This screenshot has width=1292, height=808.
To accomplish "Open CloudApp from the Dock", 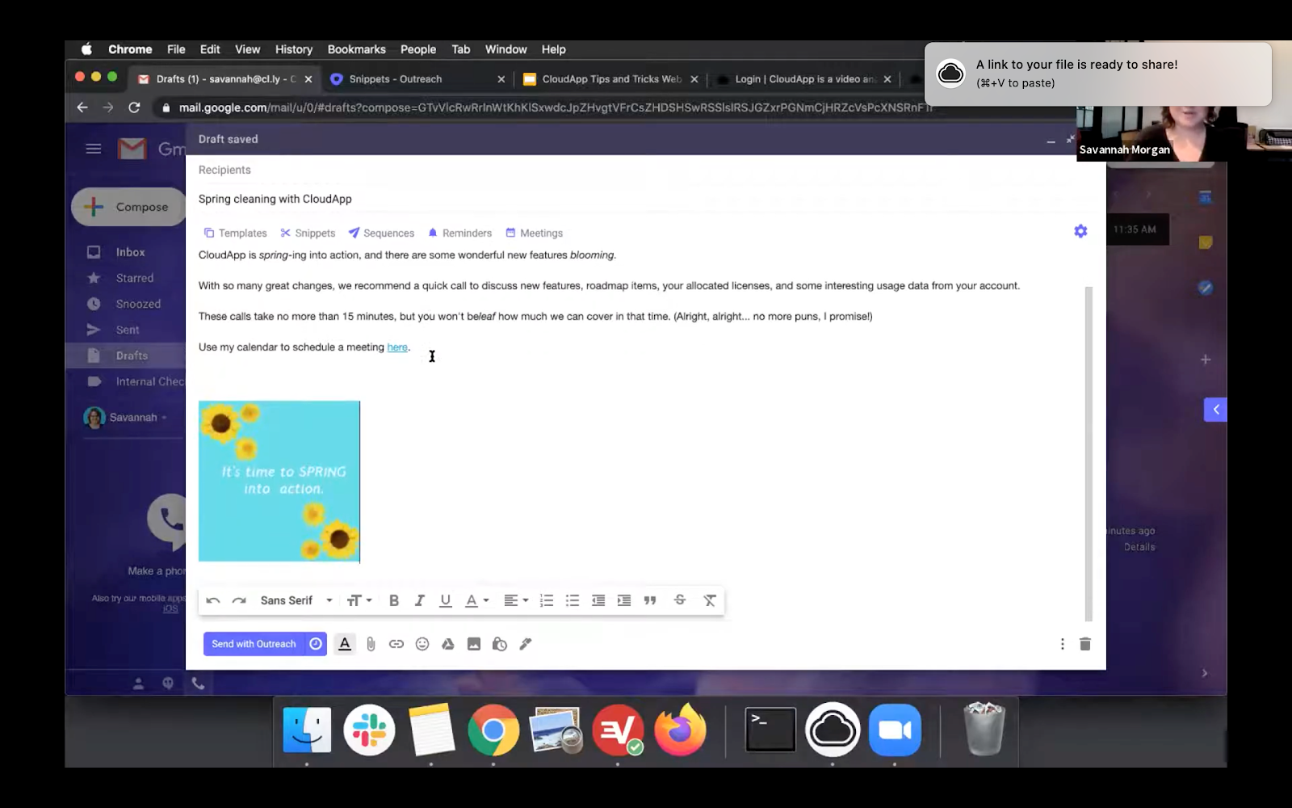I will tap(833, 730).
